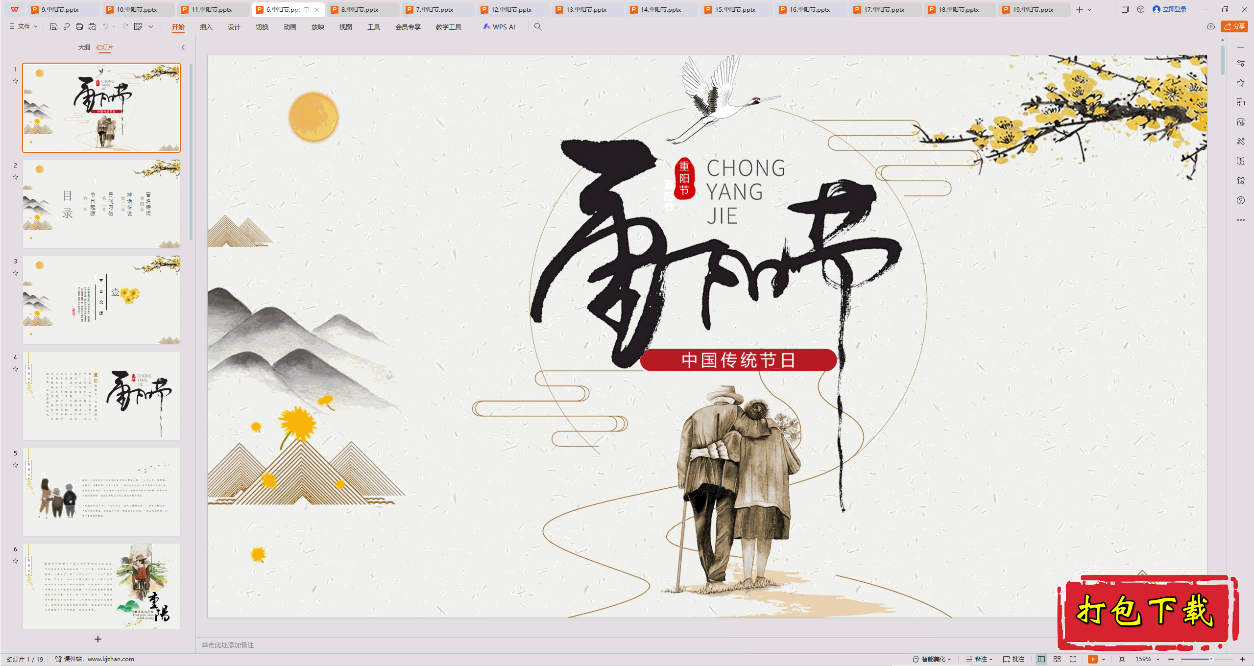Click the cloud upload icon near Share
1254x666 pixels.
pos(1211,26)
